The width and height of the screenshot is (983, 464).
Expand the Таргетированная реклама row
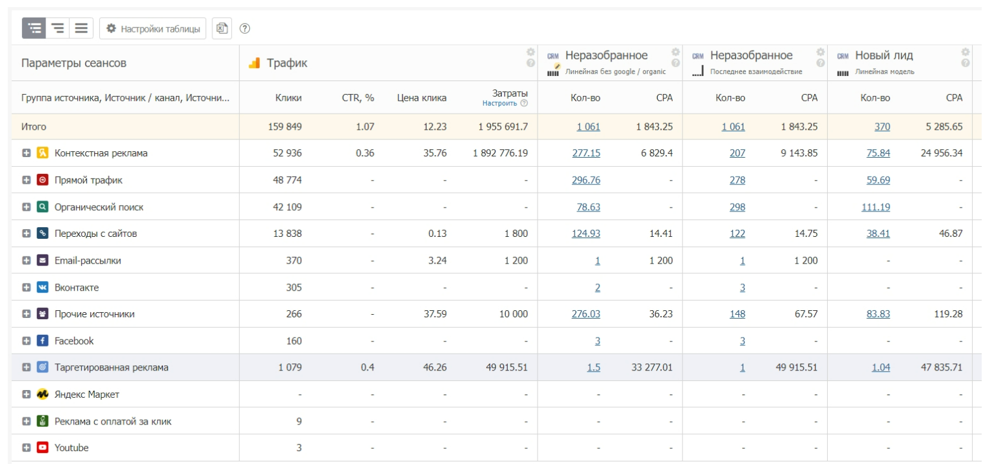27,367
